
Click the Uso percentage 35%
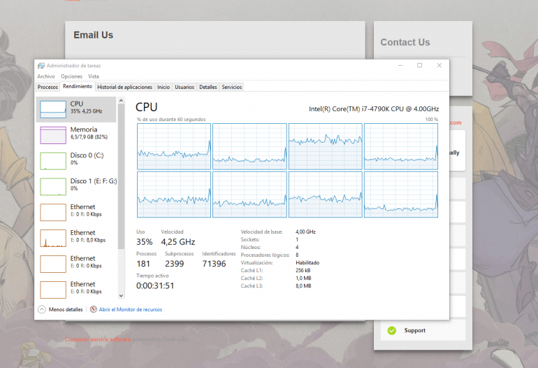[144, 242]
